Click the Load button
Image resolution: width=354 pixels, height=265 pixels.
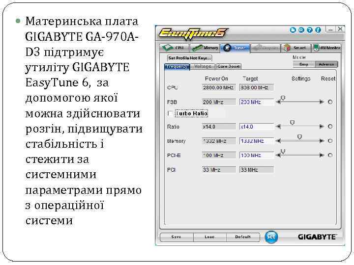(x=209, y=237)
